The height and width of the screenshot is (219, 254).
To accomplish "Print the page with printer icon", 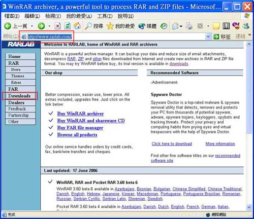I will (x=189, y=26).
